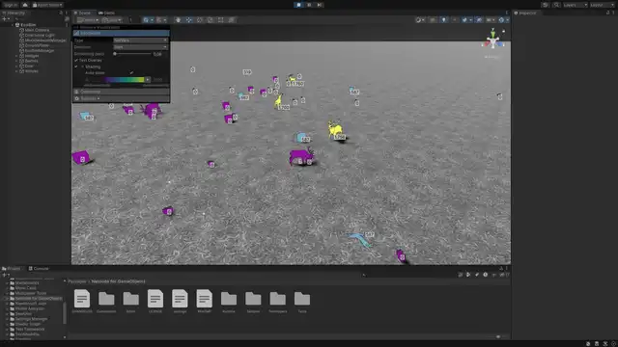Open the cloud services icon
Viewport: 618px width, 347px height.
coord(25,5)
